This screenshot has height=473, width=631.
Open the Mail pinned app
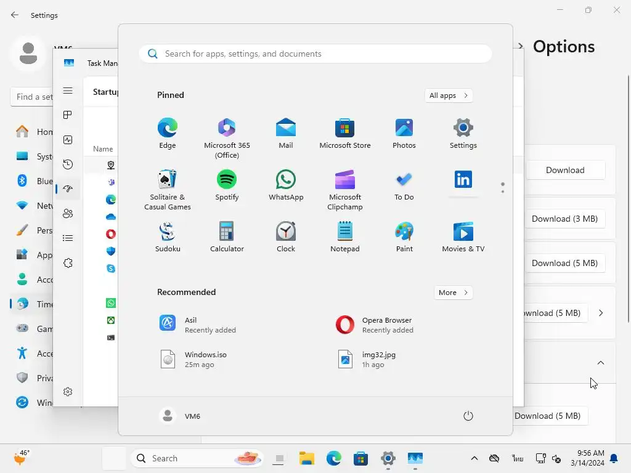(286, 134)
